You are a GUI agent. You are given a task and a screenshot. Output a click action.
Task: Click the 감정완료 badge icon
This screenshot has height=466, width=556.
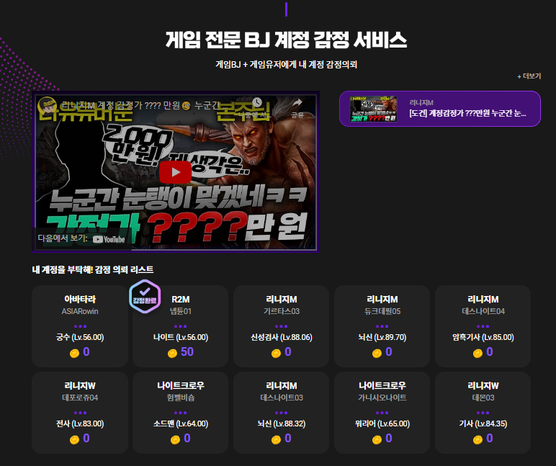(145, 297)
